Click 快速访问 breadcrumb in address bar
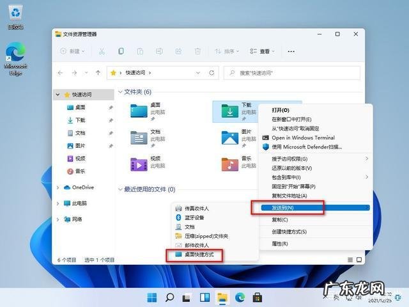 [x=135, y=73]
